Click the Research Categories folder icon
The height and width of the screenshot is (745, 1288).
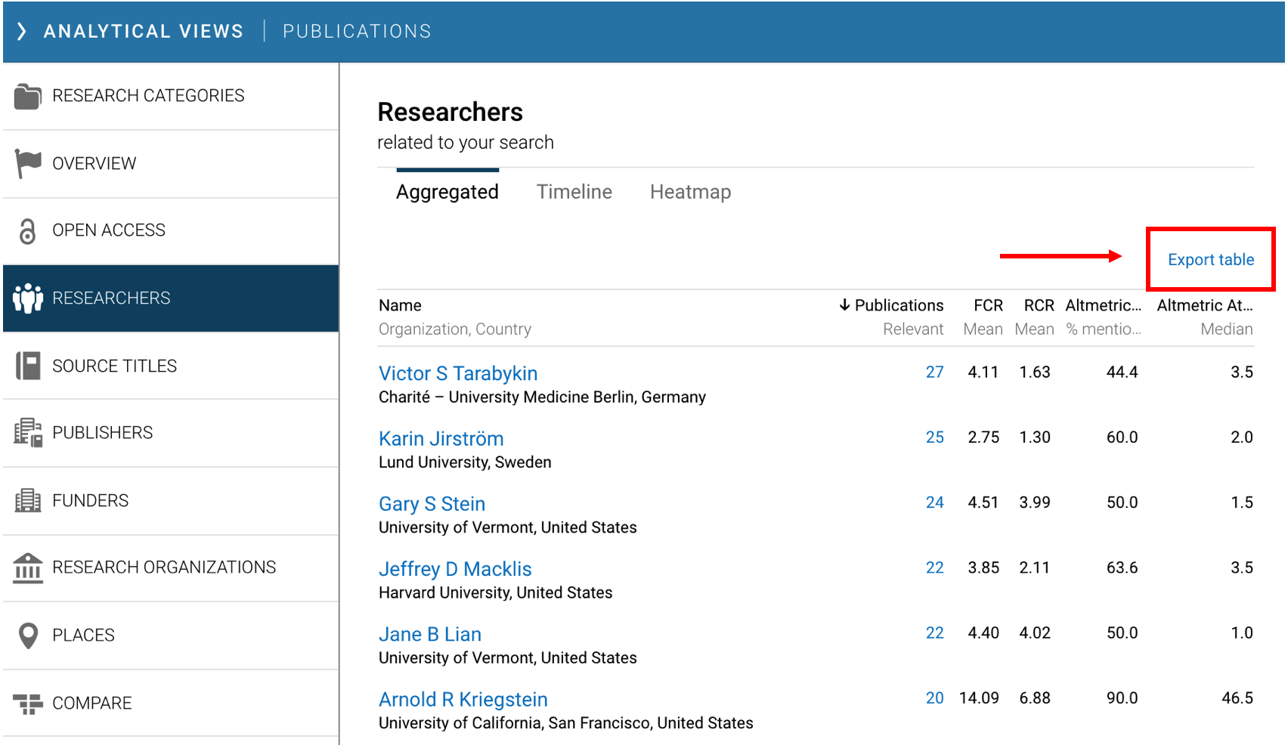28,96
